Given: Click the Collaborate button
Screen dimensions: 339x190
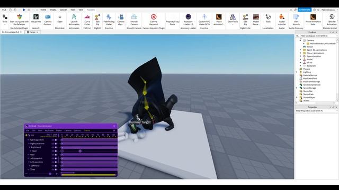Looking at the screenshot, I should click(305, 9).
